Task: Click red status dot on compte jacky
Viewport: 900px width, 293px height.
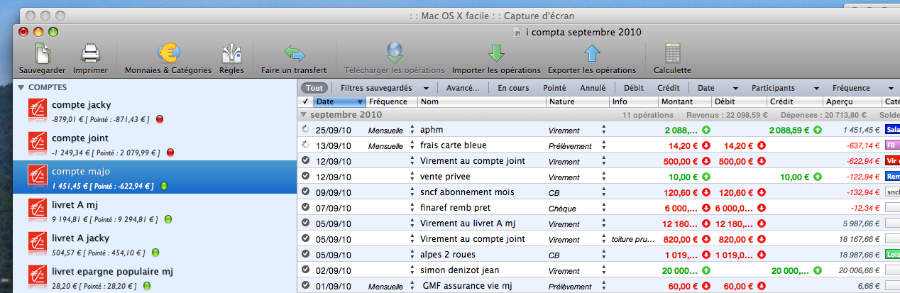Action: pyautogui.click(x=160, y=119)
